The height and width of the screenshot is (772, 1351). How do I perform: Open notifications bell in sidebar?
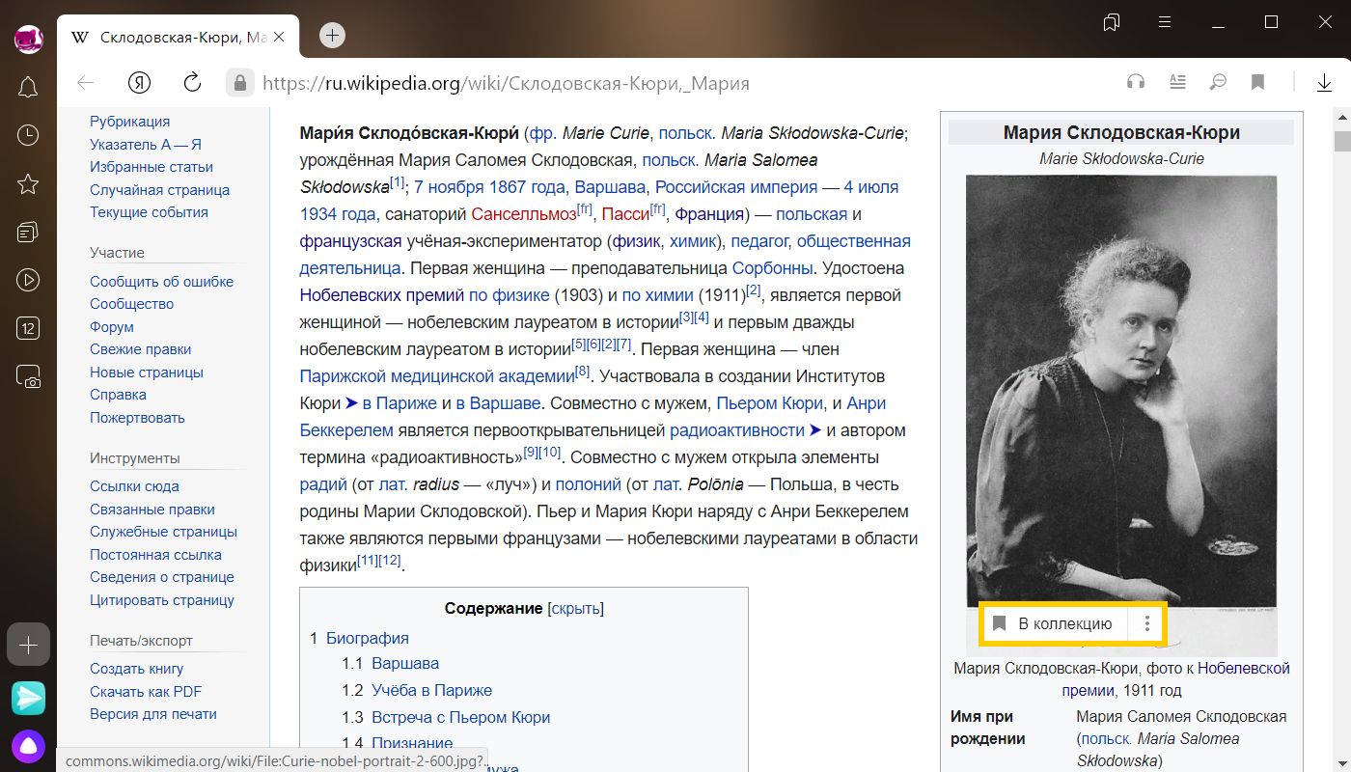[28, 88]
